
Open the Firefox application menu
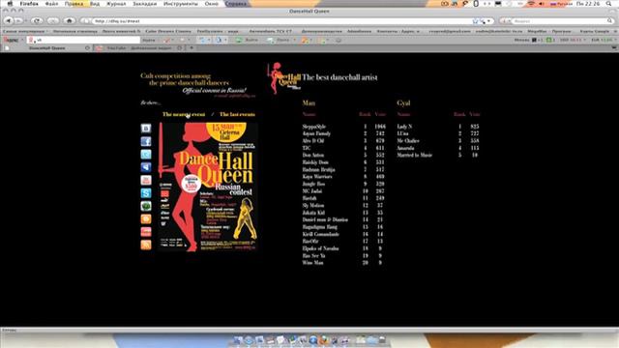point(29,4)
